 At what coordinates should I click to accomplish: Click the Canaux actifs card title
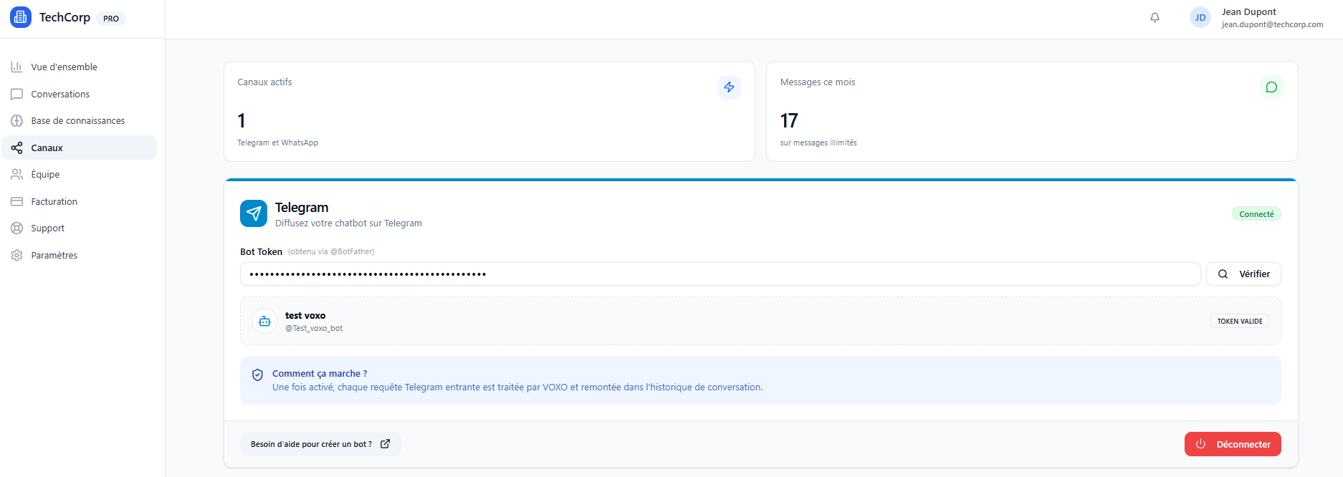264,82
